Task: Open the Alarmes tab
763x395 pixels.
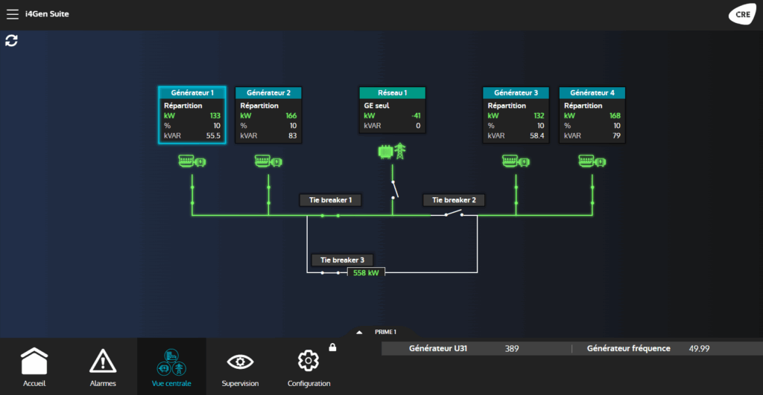Action: tap(103, 367)
